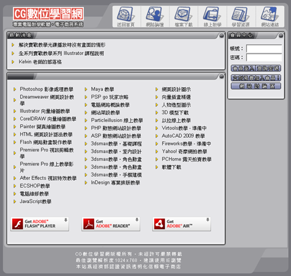Open InDesign 專業排版教學 link
291x276 pixels.
point(115,182)
